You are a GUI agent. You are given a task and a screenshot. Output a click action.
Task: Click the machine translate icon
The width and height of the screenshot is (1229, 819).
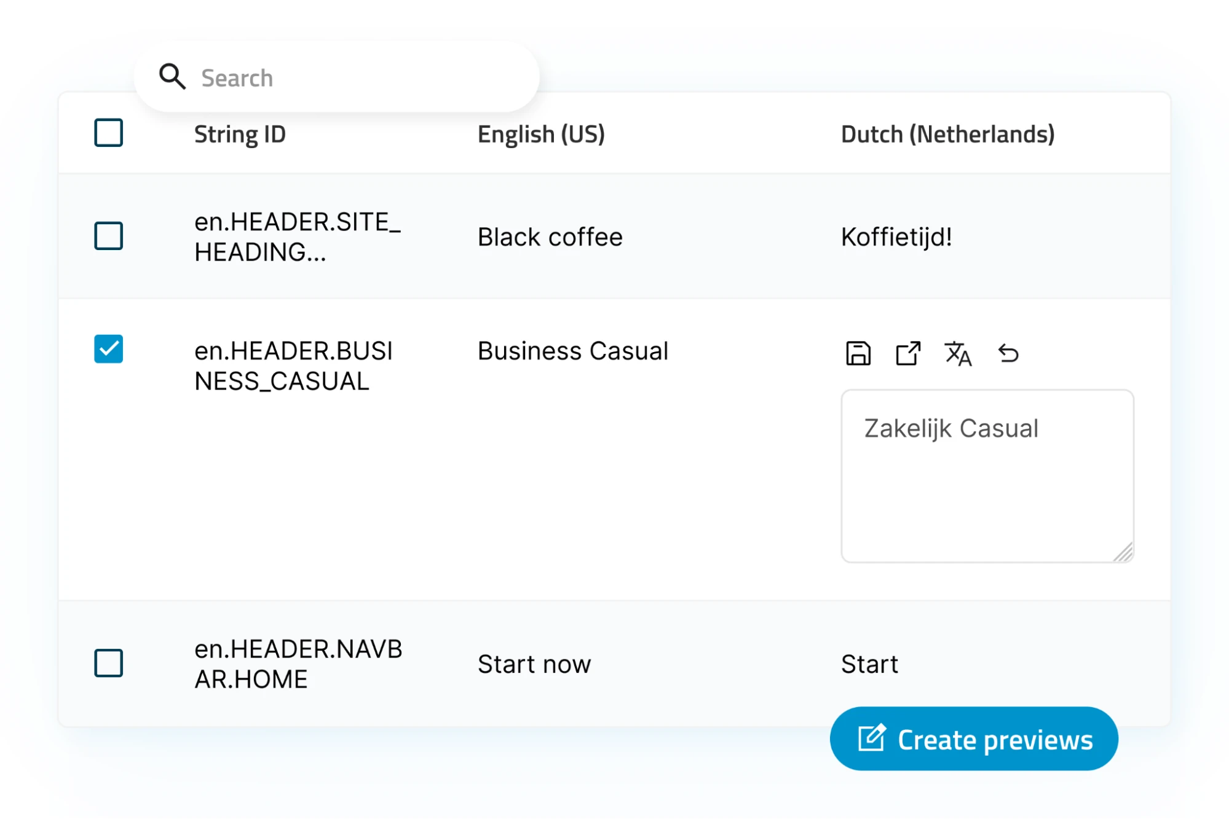[957, 353]
